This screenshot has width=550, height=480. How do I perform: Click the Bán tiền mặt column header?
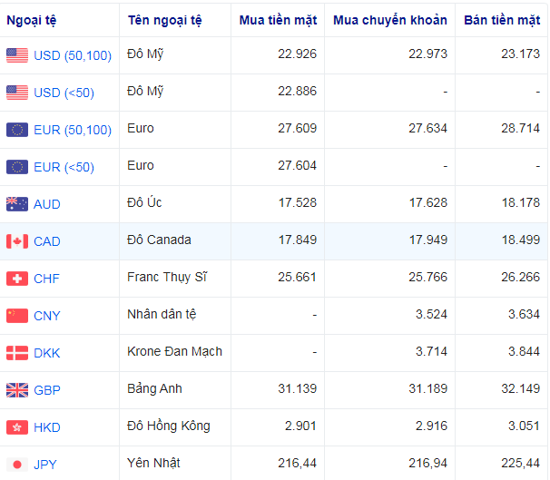tap(502, 19)
